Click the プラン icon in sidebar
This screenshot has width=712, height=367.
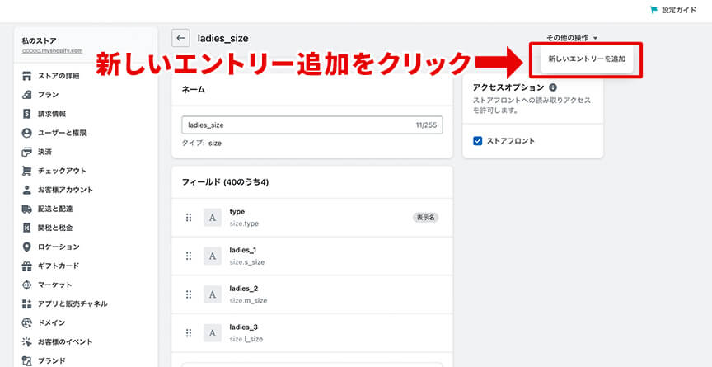coord(27,95)
